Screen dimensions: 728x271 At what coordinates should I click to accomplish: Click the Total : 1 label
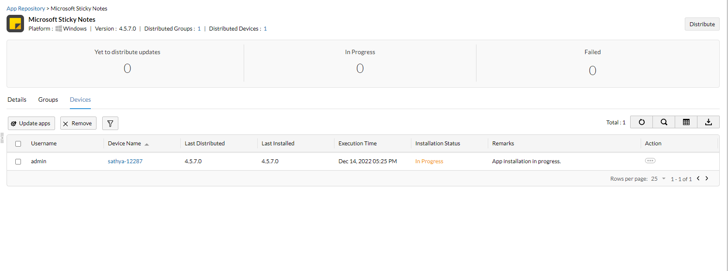click(616, 122)
